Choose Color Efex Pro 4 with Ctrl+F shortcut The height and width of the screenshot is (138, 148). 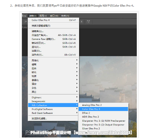click(x=54, y=20)
